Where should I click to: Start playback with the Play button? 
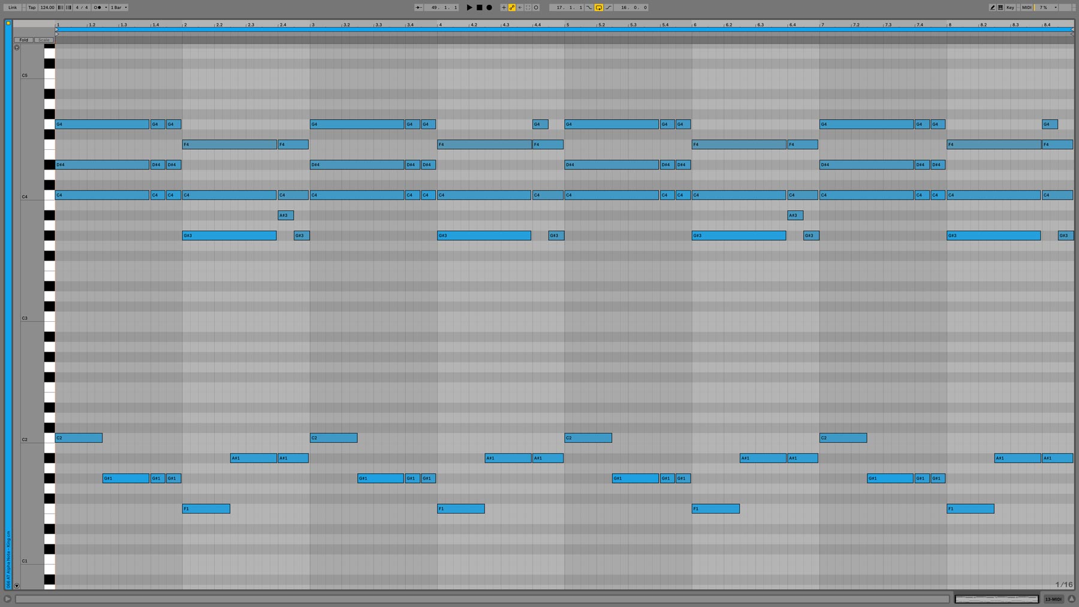tap(469, 8)
